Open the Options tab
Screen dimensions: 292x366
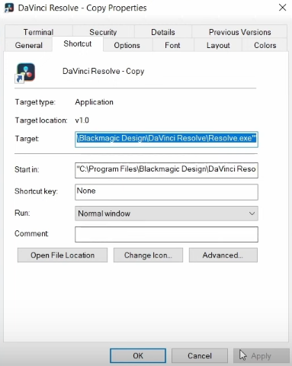tap(127, 45)
